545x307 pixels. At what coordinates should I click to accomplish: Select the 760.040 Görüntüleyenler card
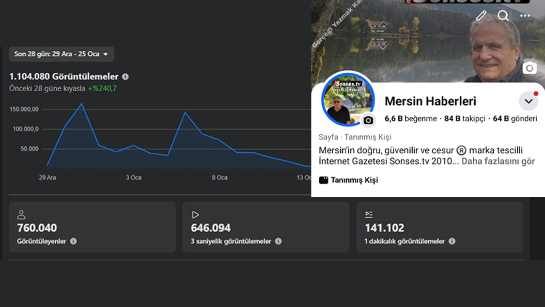[92, 227]
